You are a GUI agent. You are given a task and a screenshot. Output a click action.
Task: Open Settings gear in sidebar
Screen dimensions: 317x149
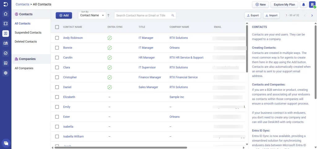6,73
